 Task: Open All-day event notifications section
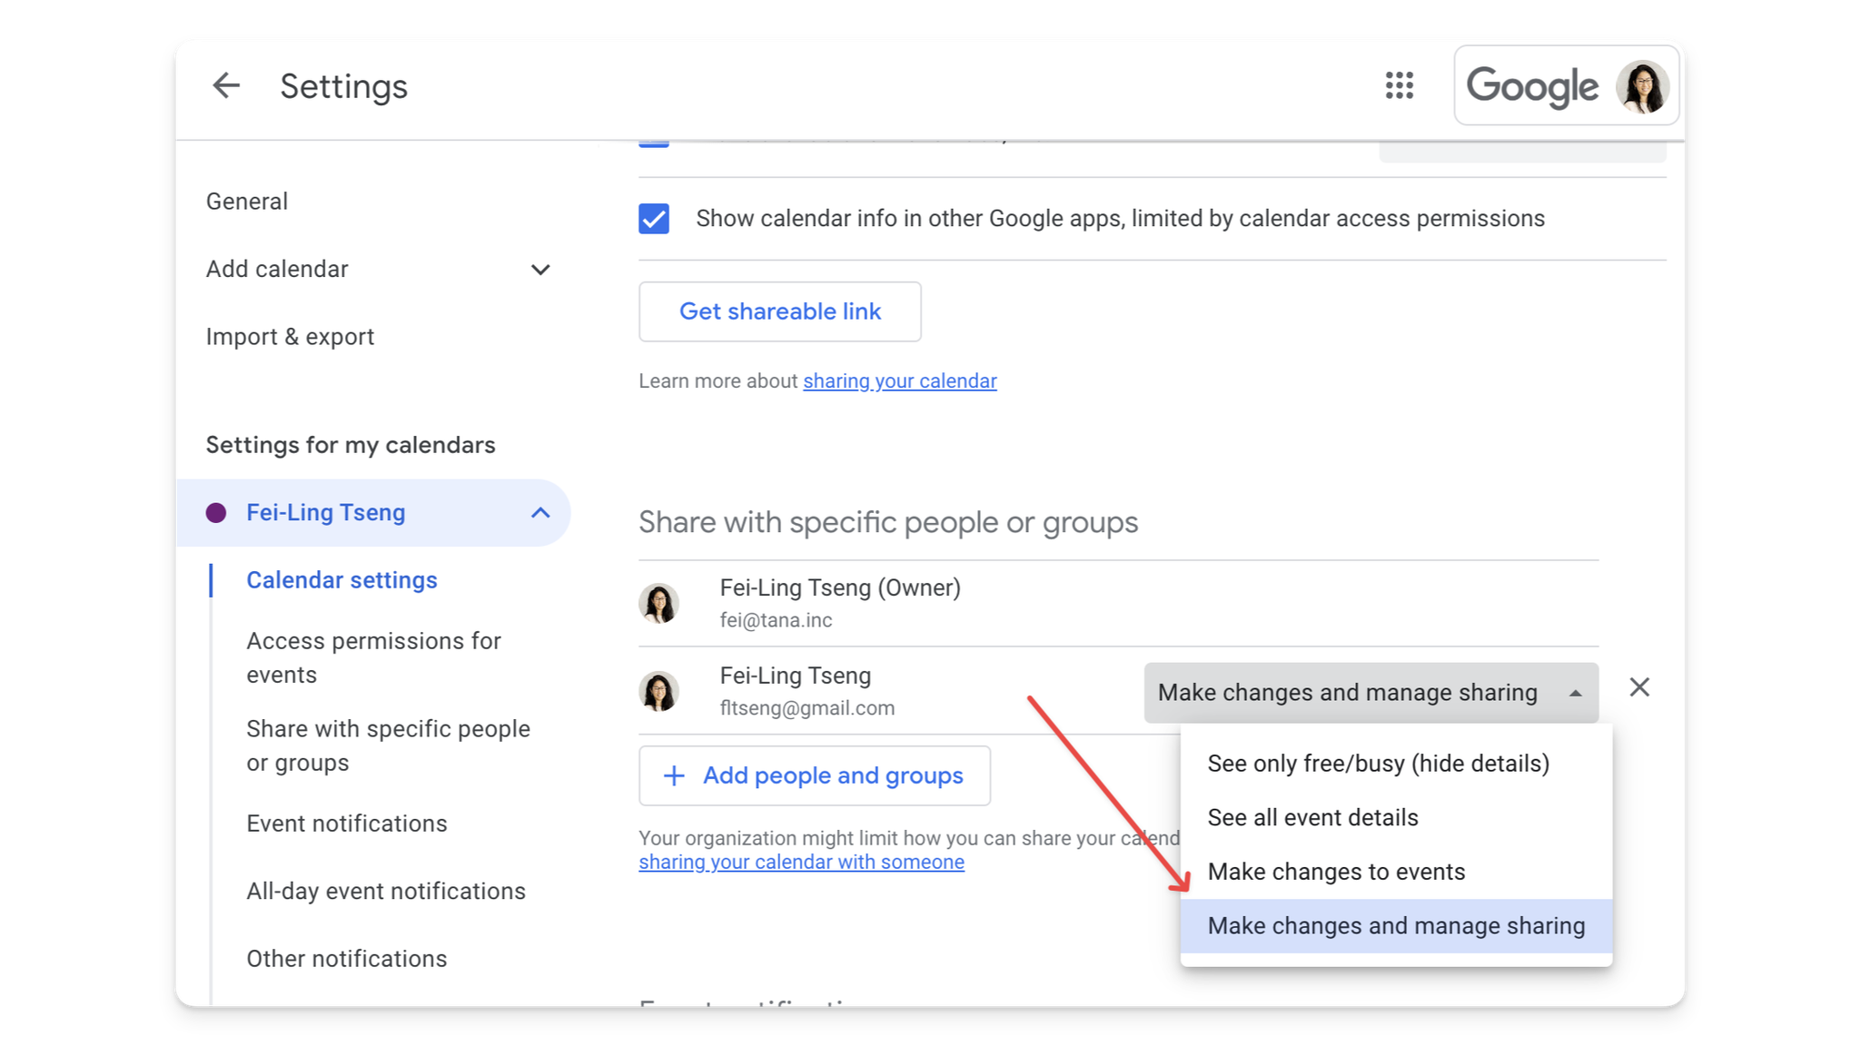point(386,892)
